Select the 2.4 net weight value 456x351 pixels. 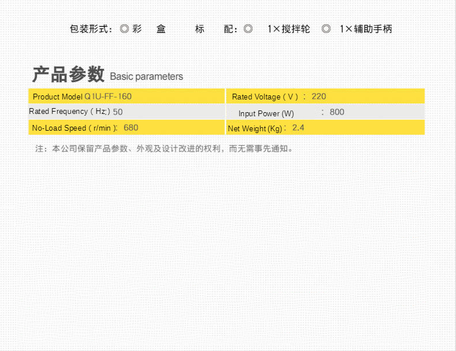coord(298,128)
